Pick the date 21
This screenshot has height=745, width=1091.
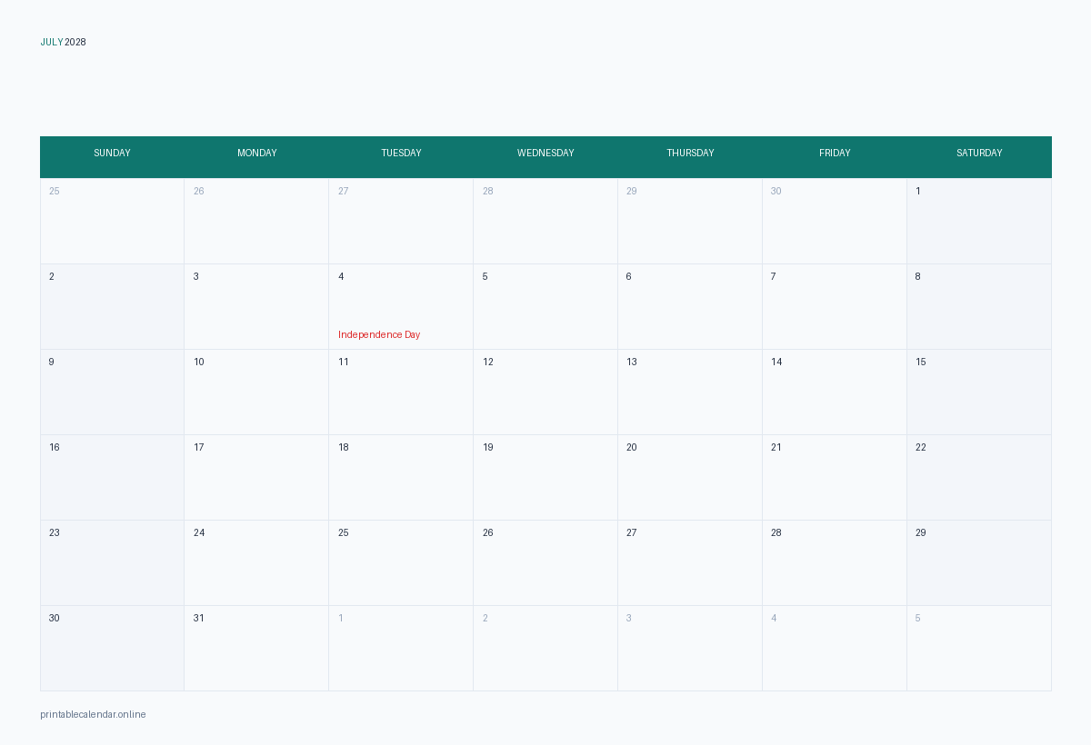click(835, 477)
